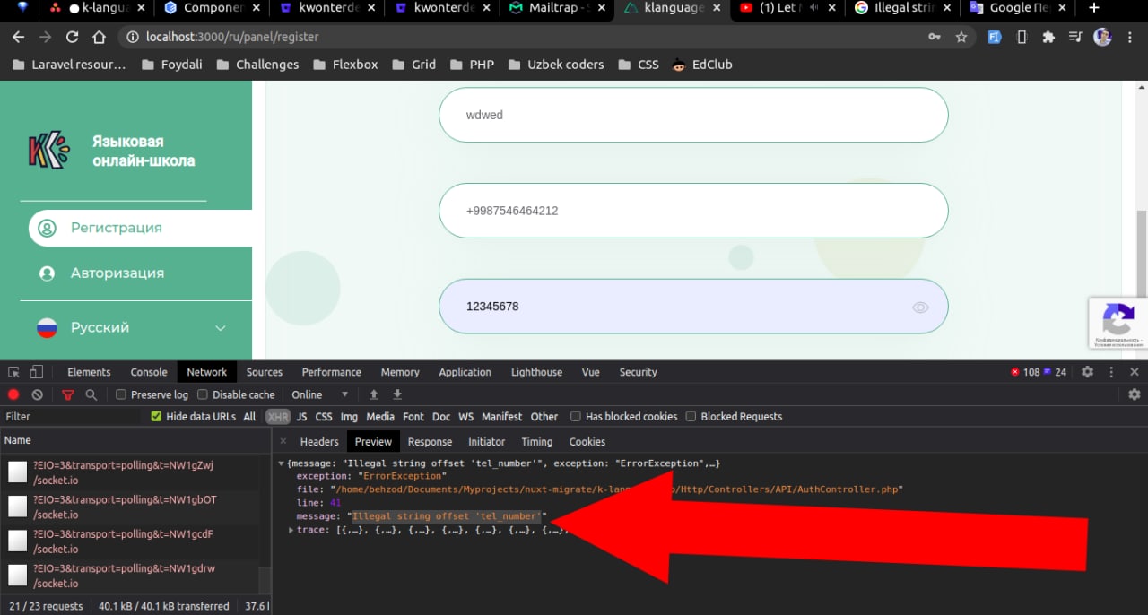
Task: Open Network panel settings gear
Action: point(1135,394)
